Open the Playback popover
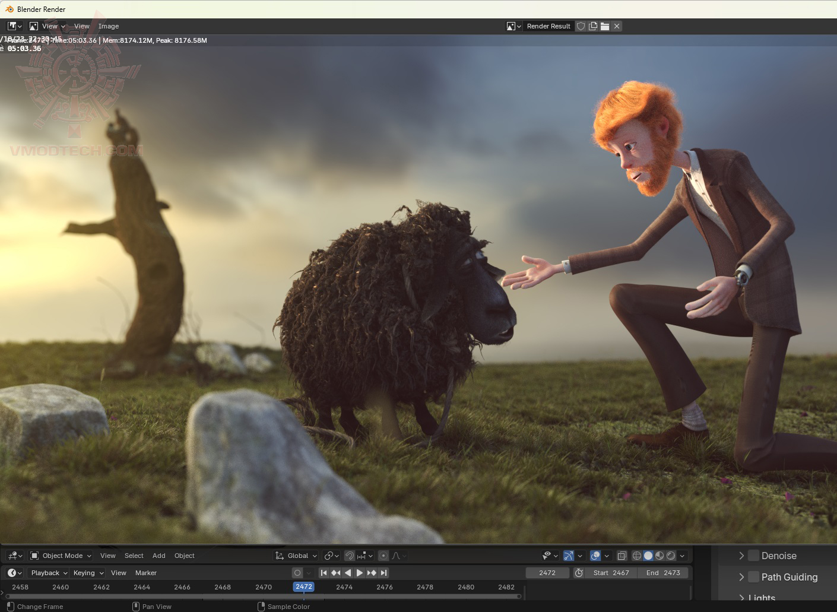Image resolution: width=837 pixels, height=612 pixels. pyautogui.click(x=49, y=573)
